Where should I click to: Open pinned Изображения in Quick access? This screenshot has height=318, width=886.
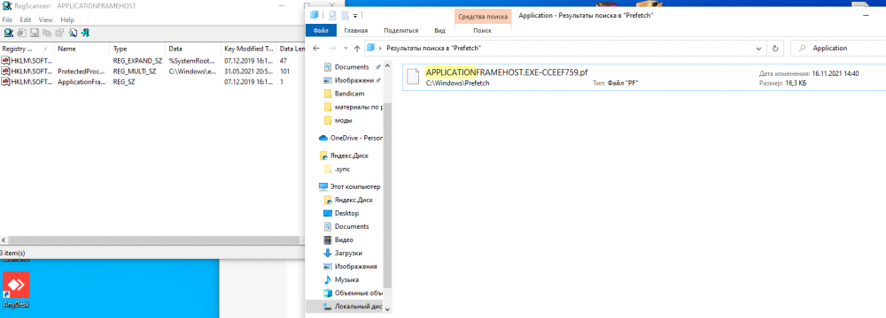pyautogui.click(x=354, y=80)
